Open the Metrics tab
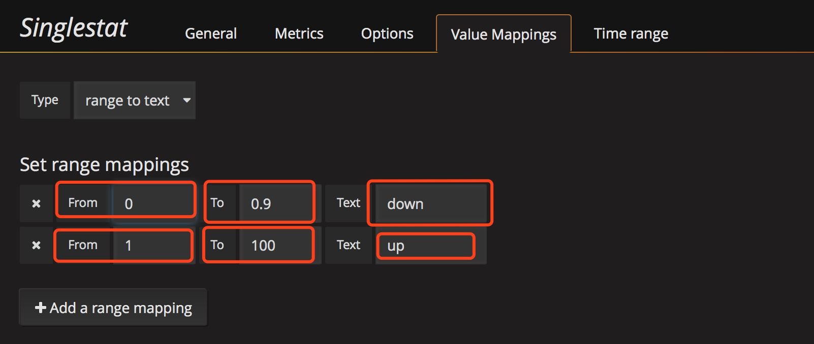This screenshot has width=814, height=344. [x=299, y=33]
